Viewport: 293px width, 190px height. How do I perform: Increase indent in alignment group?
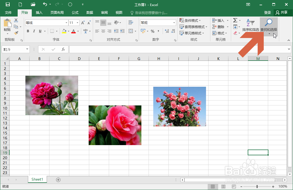click(x=122, y=31)
